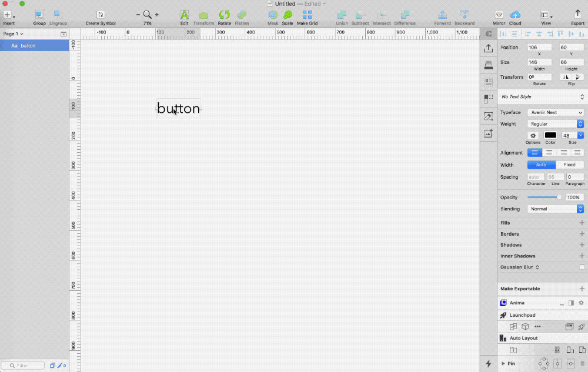
Task: Open text Options gear button
Action: click(533, 136)
